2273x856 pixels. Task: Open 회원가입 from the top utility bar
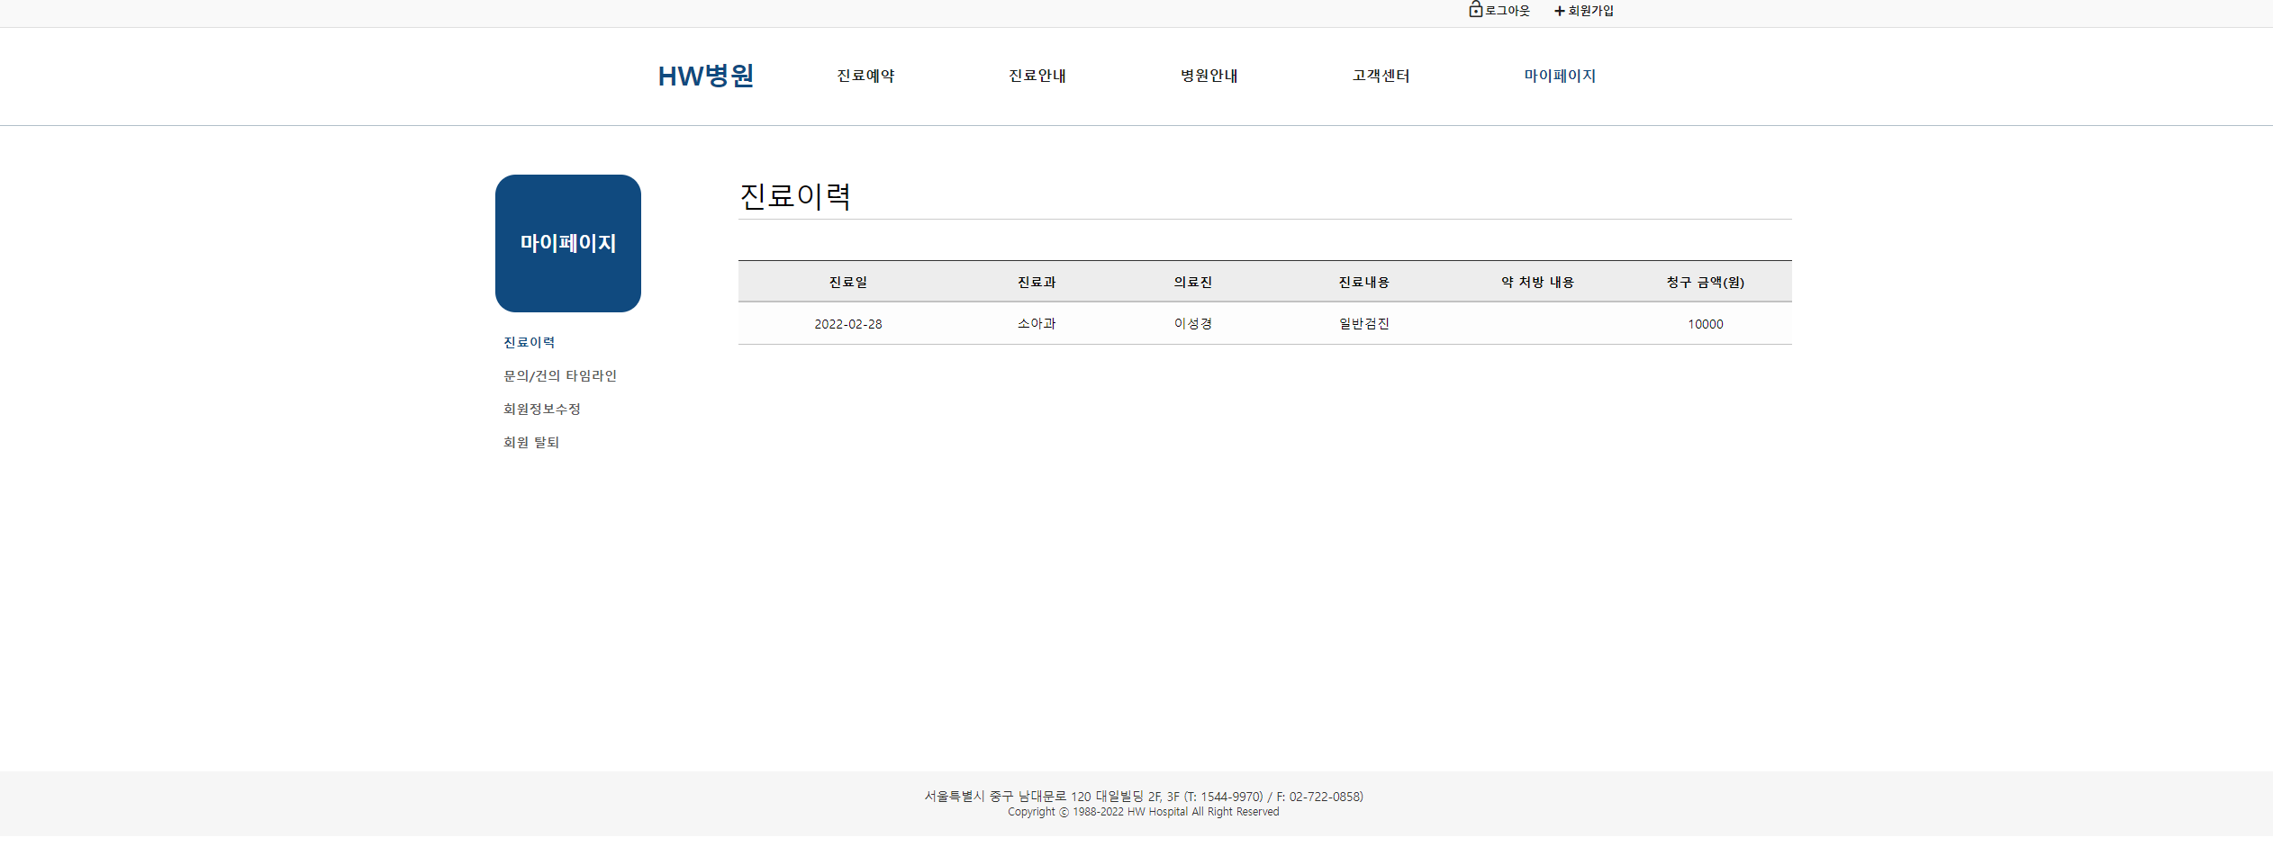click(x=1590, y=10)
